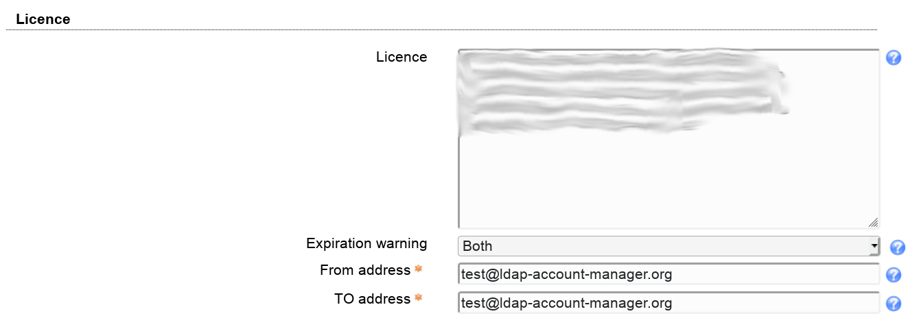
Task: Expand the Expiration warning dropdown arrow
Action: click(x=874, y=245)
